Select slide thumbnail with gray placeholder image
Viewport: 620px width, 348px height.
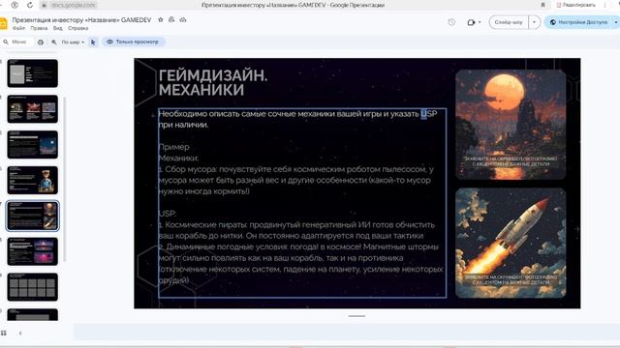32,73
